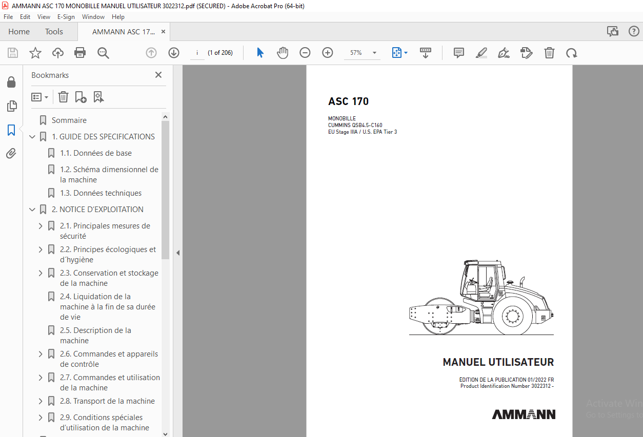The height and width of the screenshot is (437, 643).
Task: Switch to the Tools tab
Action: 54,32
